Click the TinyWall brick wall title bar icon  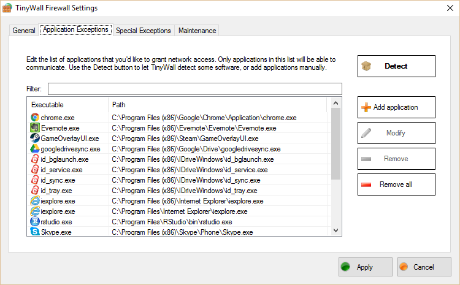point(7,8)
